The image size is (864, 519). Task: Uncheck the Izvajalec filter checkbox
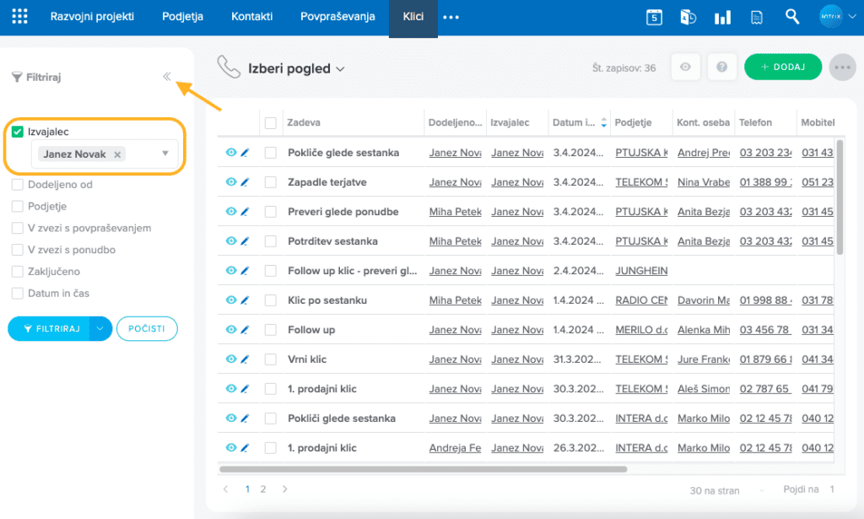point(18,132)
